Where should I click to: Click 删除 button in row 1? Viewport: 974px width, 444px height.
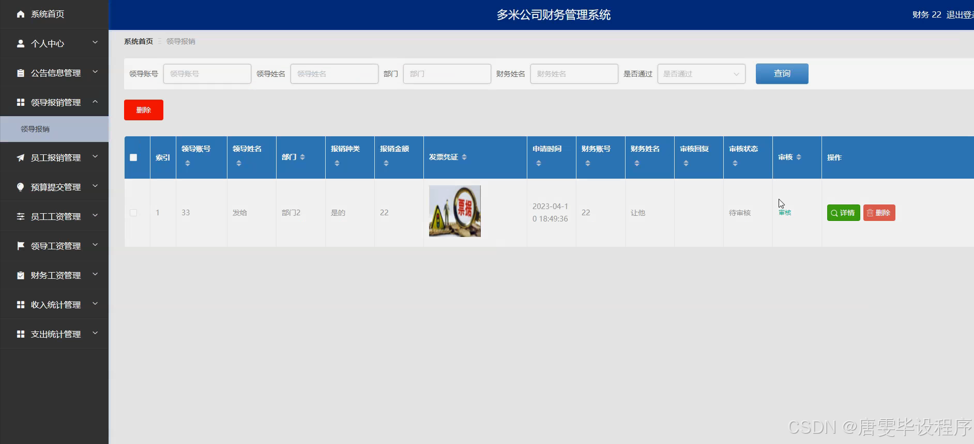pos(879,213)
